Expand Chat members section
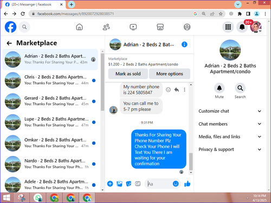 tap(230, 124)
